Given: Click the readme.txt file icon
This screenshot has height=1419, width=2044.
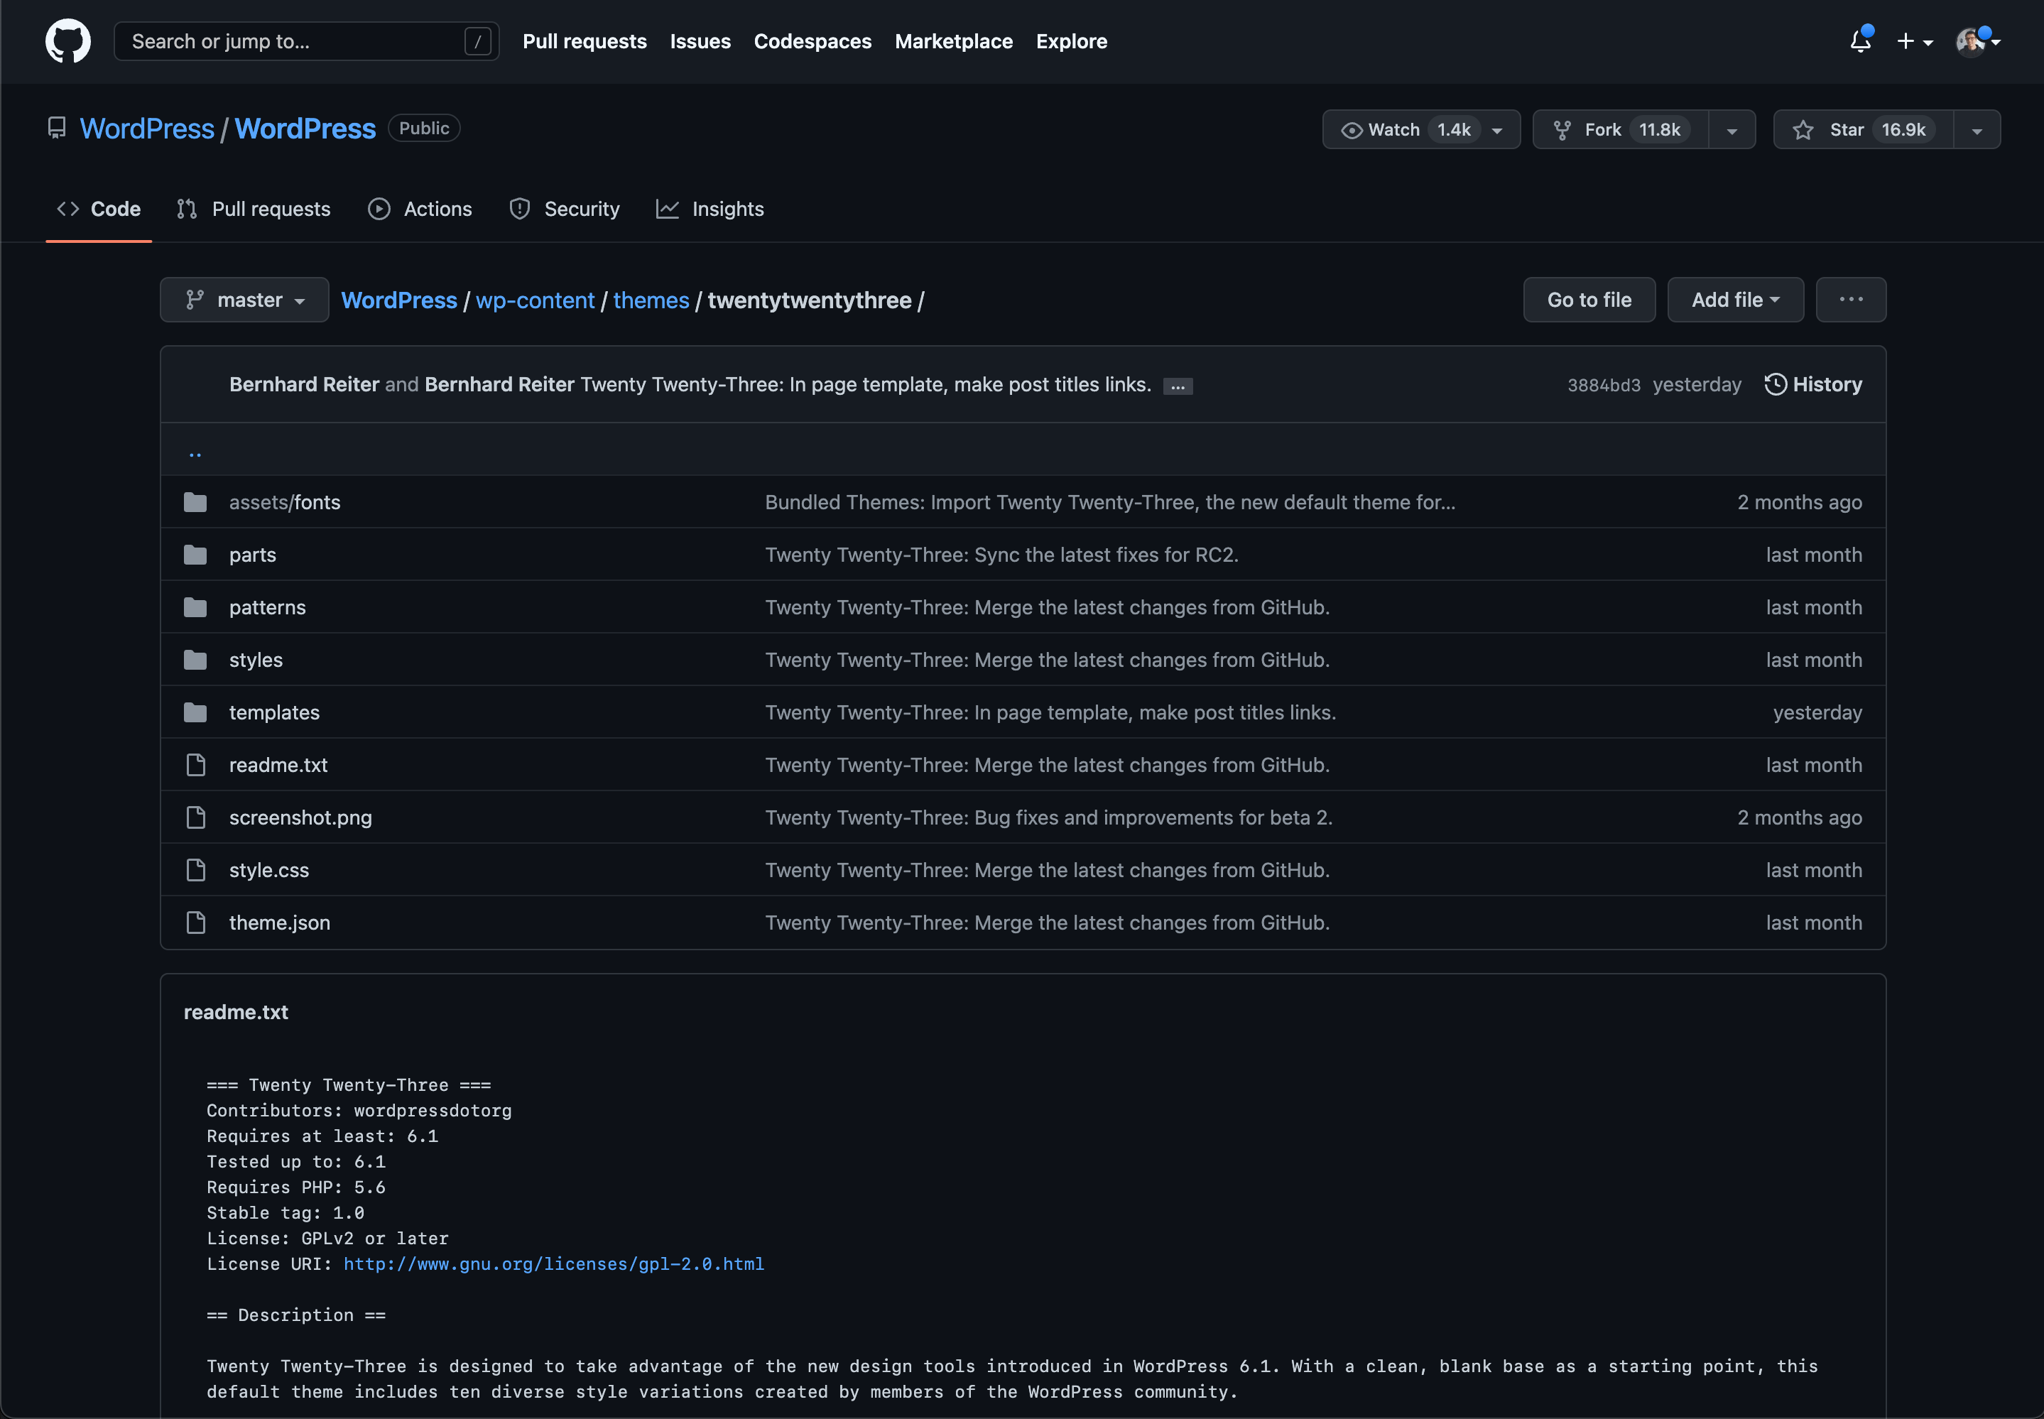Looking at the screenshot, I should (x=195, y=765).
